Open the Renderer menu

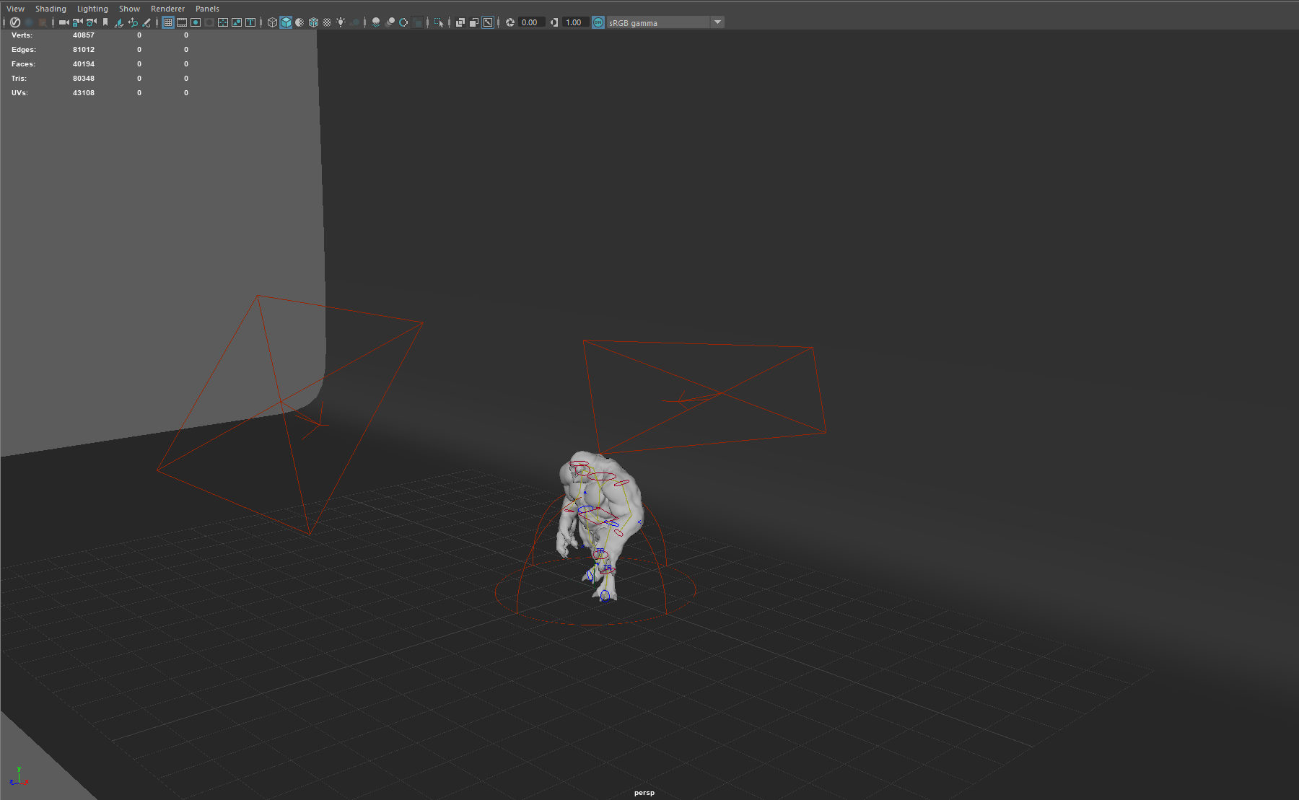[167, 9]
